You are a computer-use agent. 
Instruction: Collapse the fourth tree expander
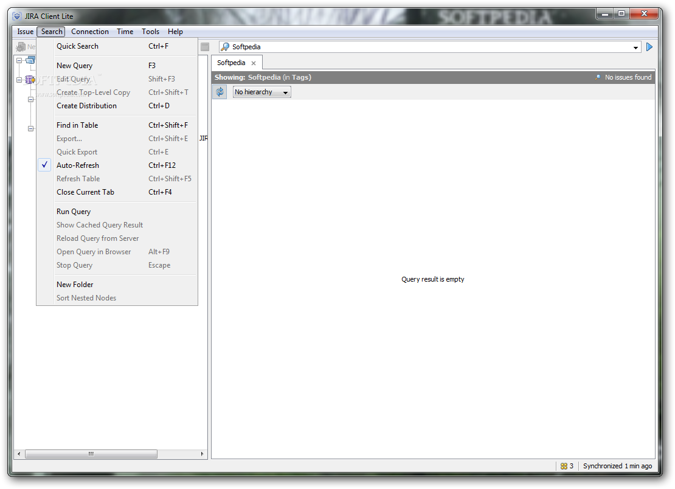pyautogui.click(x=30, y=128)
